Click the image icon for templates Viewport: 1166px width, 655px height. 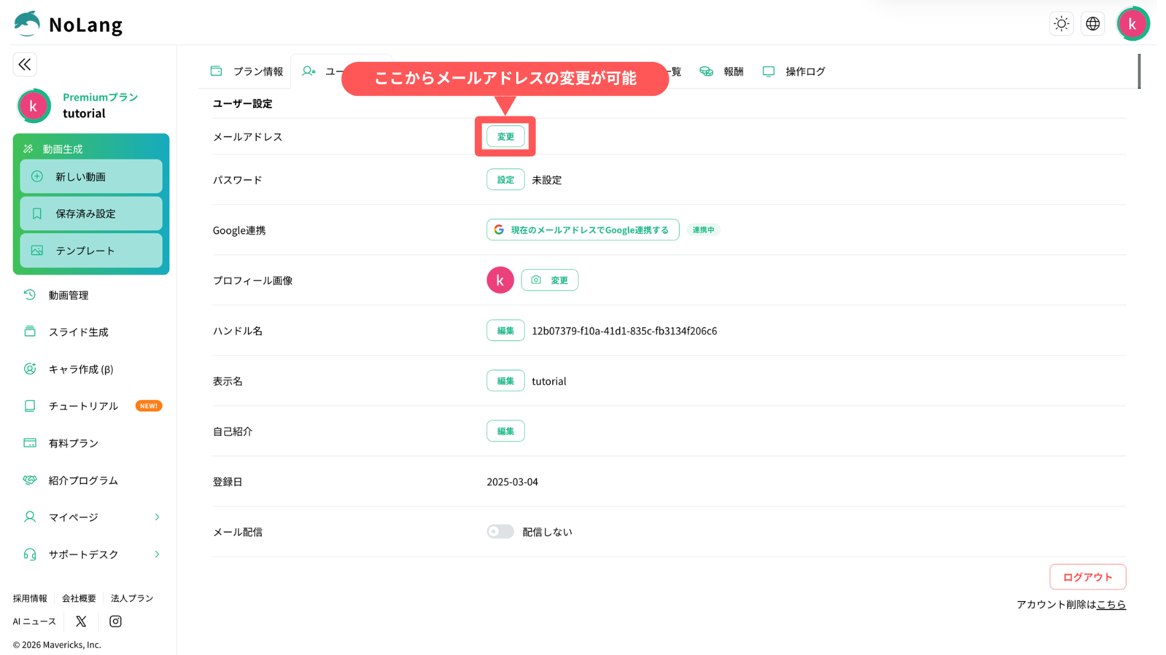pyautogui.click(x=37, y=250)
